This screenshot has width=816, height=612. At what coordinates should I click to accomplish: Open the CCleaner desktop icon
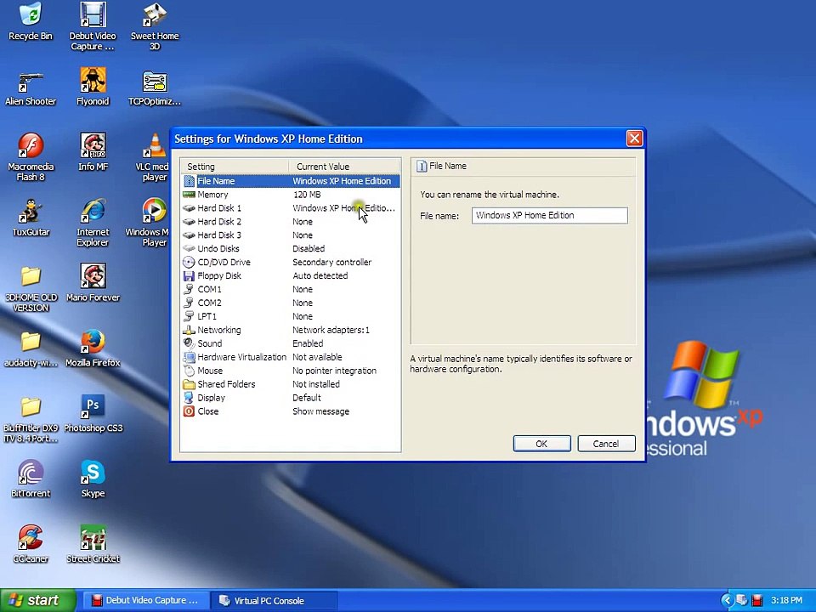31,544
